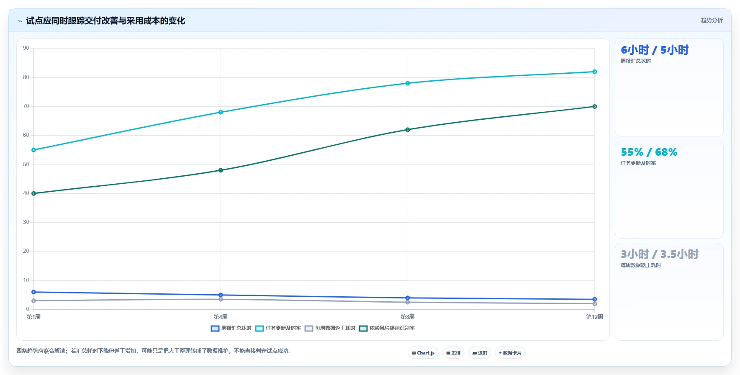Open the Chart.js chip
Image resolution: width=740 pixels, height=375 pixels.
coord(423,353)
